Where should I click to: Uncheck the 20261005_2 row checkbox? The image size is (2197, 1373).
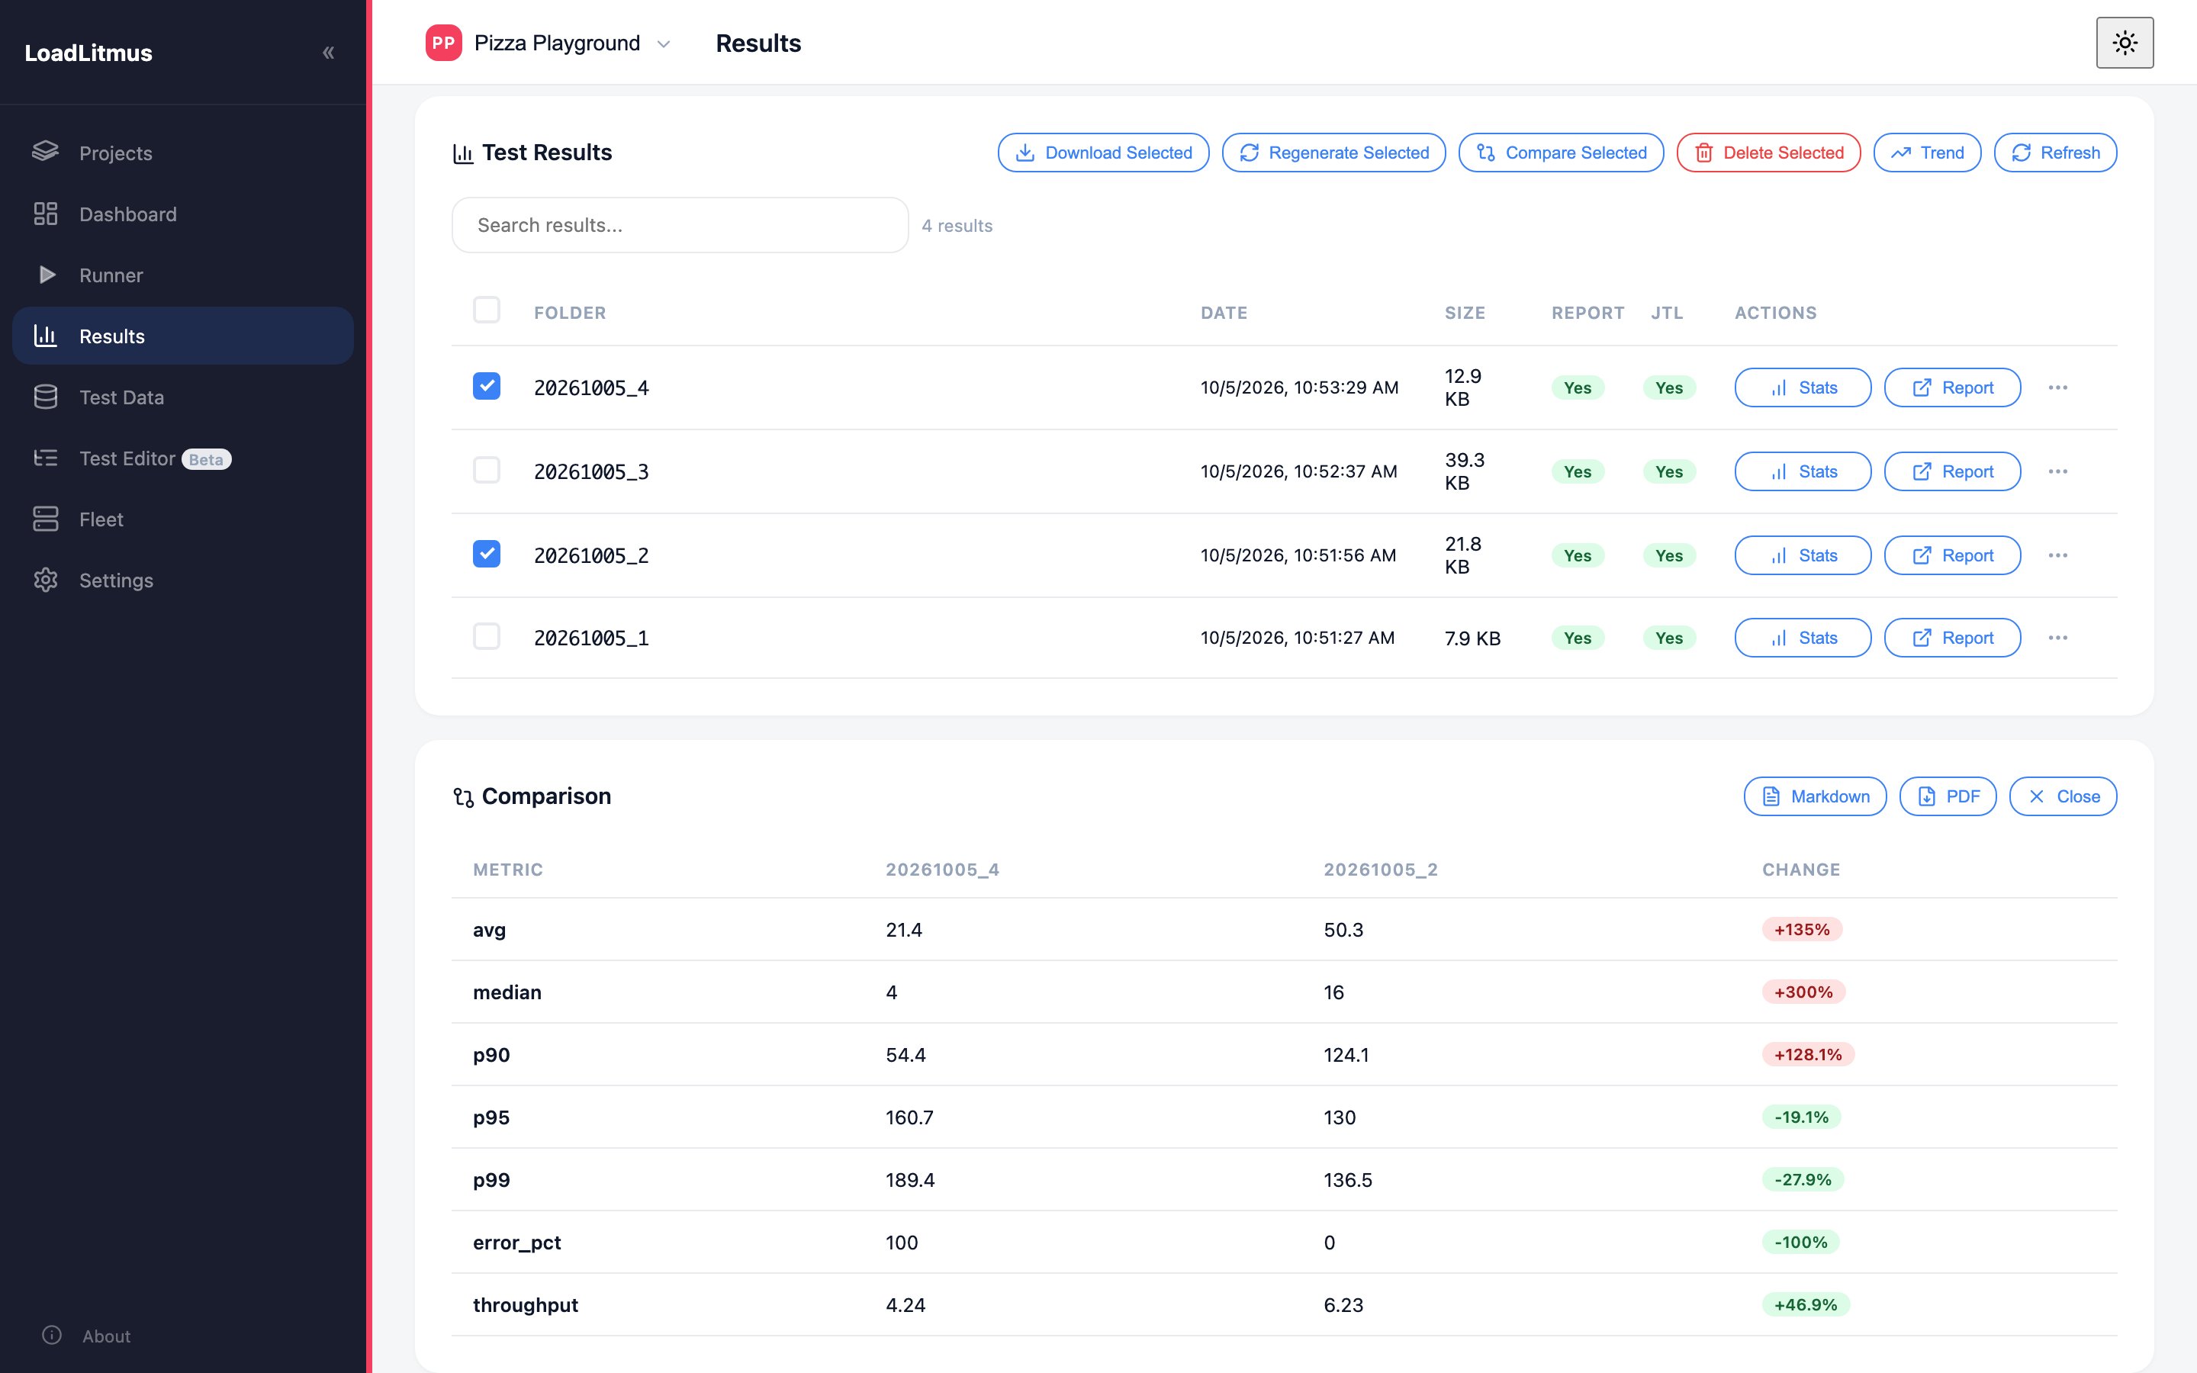(x=487, y=553)
